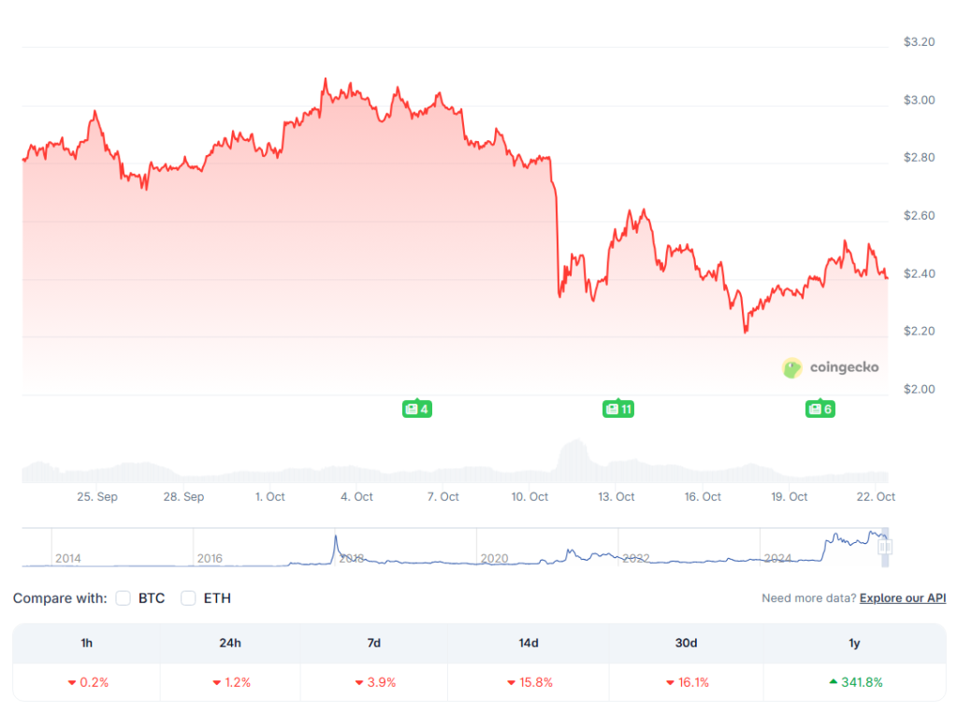The image size is (958, 714).
Task: Select the 7d change column header
Action: [374, 643]
